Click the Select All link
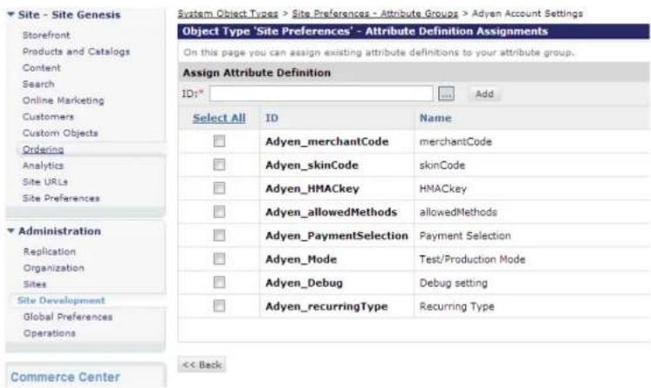 click(x=219, y=119)
